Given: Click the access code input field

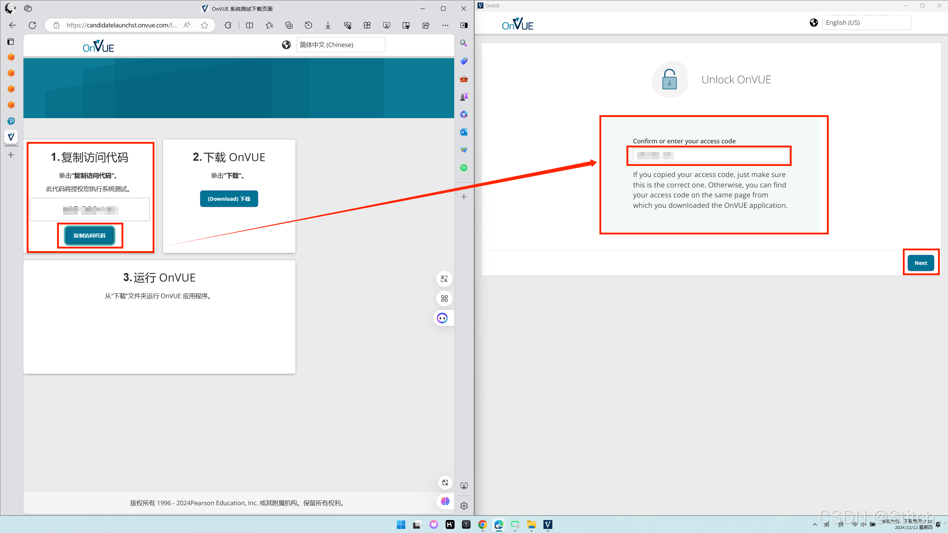Looking at the screenshot, I should [711, 156].
